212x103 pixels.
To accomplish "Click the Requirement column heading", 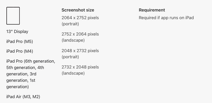I will coord(152,10).
